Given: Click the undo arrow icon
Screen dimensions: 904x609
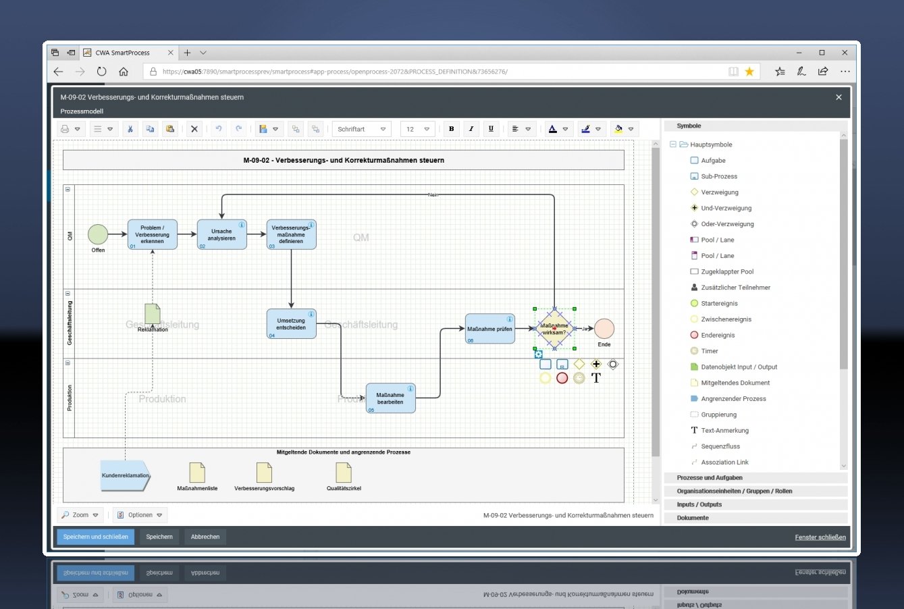Looking at the screenshot, I should tap(219, 128).
